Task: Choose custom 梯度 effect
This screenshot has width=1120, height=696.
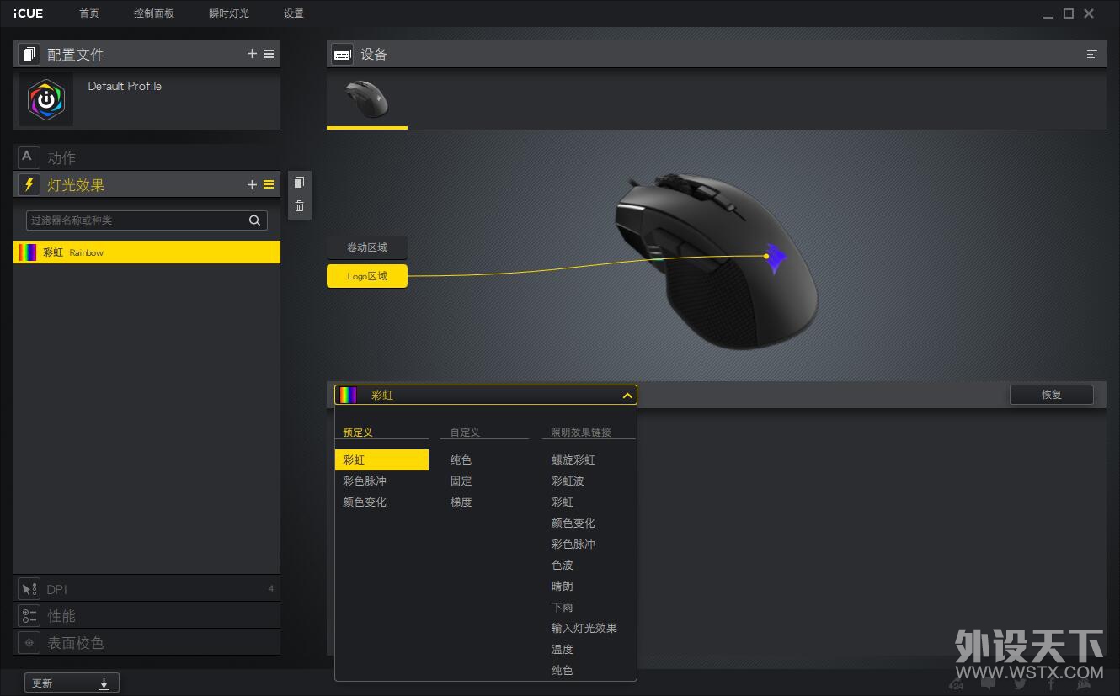Action: pyautogui.click(x=461, y=502)
